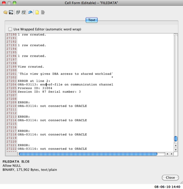183x189 pixels.
Task: Save cell data with floppy disk icon
Action: 11,12
